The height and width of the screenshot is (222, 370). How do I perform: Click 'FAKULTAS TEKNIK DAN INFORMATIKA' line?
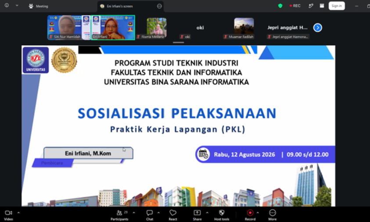pos(176,72)
